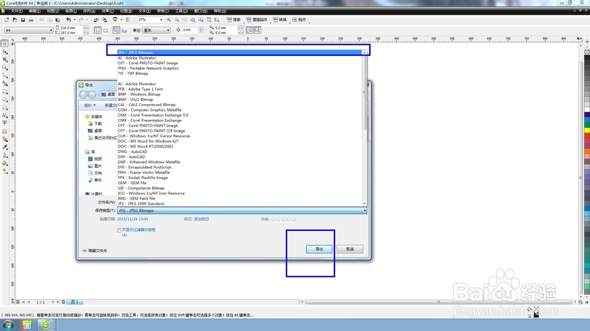Click the Save disk toolbar icon
The width and height of the screenshot is (590, 331).
(x=22, y=19)
